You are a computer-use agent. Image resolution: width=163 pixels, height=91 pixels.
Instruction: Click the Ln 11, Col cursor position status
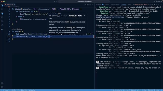tap(126, 90)
